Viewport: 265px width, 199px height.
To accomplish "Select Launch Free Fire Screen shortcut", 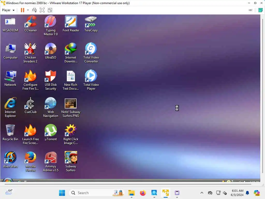I will (31, 135).
